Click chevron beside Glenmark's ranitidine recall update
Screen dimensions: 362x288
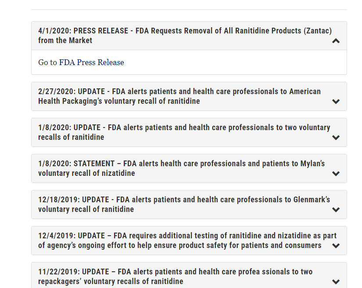336,210
